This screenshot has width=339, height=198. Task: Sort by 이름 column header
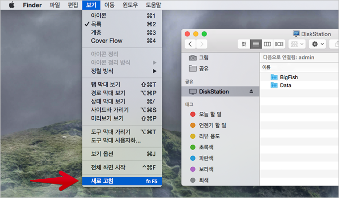pyautogui.click(x=299, y=67)
